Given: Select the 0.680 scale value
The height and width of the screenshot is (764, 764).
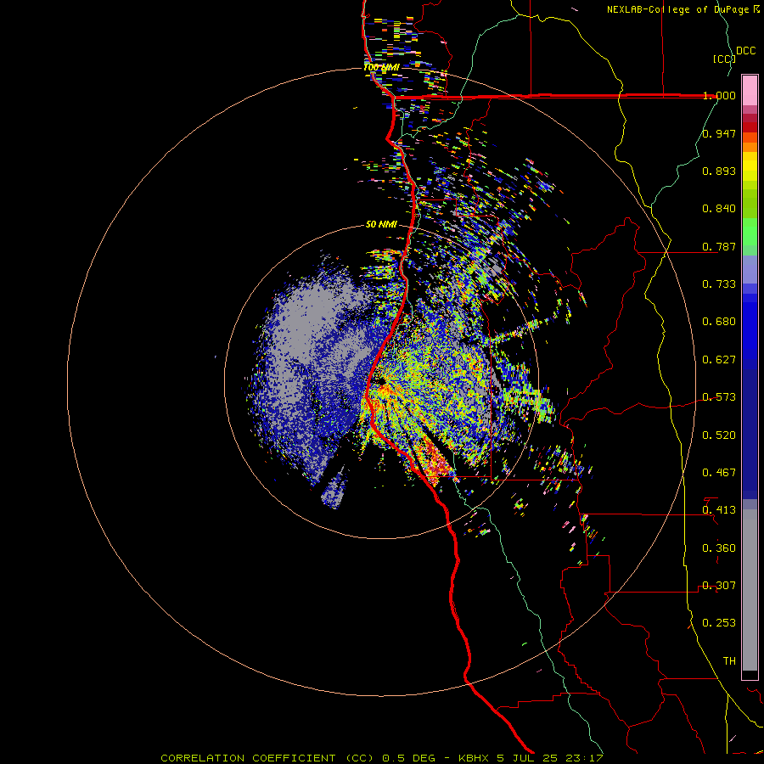Looking at the screenshot, I should pyautogui.click(x=719, y=322).
